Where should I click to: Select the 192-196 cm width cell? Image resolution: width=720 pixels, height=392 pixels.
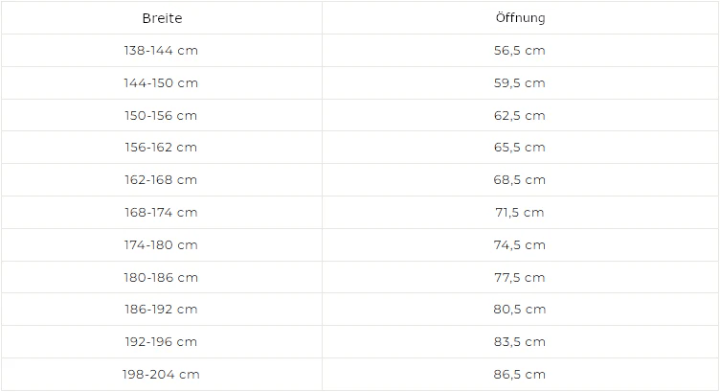(161, 342)
